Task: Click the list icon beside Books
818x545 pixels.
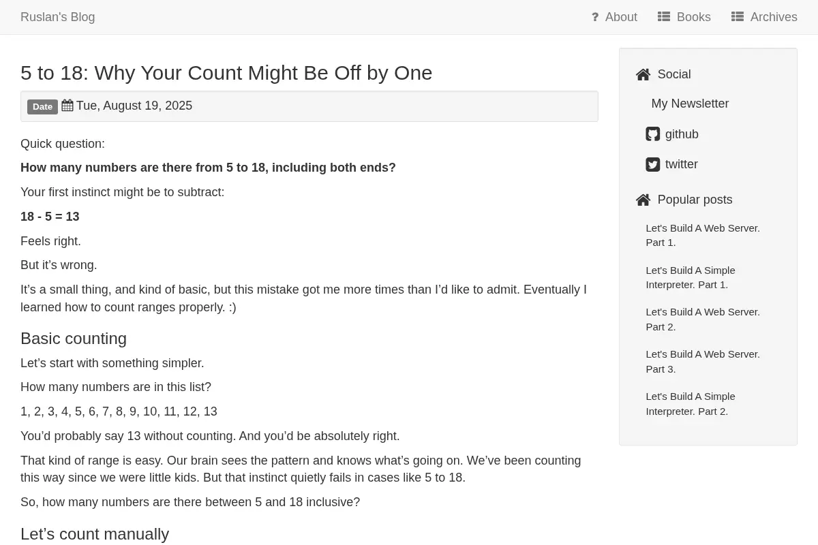Action: click(x=664, y=17)
